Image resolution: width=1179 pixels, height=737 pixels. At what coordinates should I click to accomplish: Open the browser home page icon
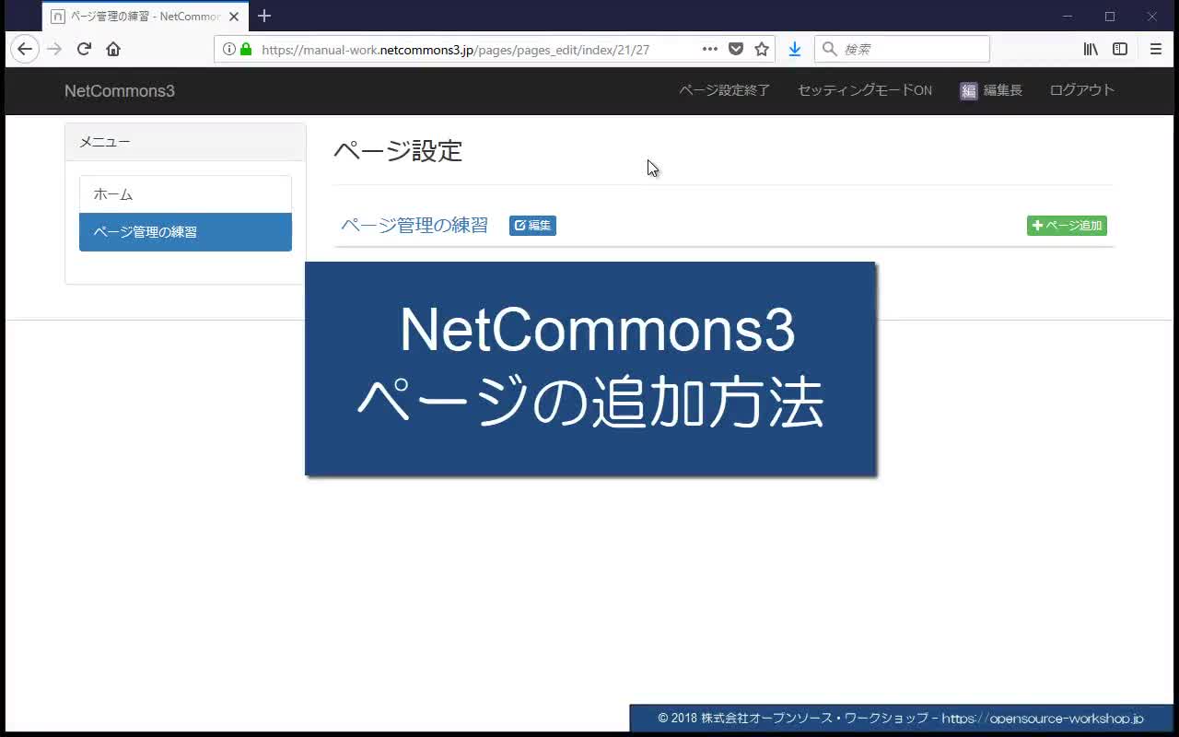pos(113,49)
